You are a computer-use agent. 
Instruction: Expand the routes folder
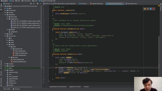pos(5,64)
